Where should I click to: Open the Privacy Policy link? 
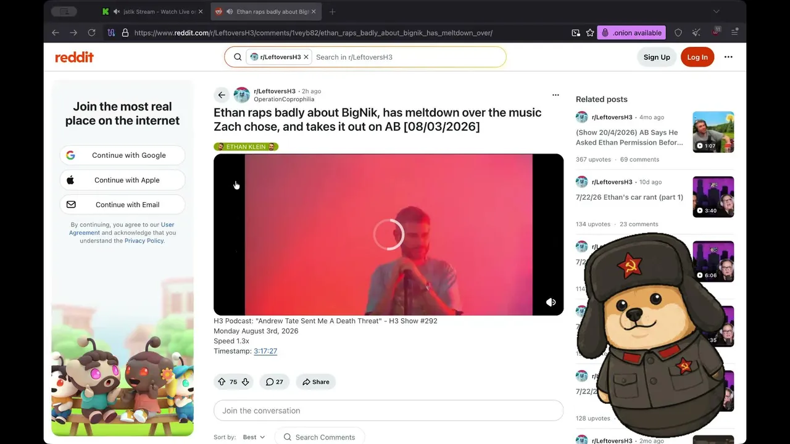[x=144, y=241]
